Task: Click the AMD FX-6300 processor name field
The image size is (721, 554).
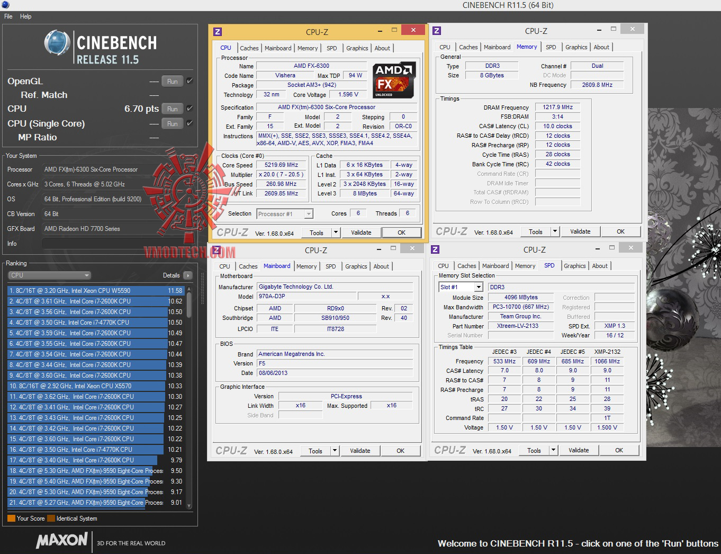Action: (x=311, y=66)
